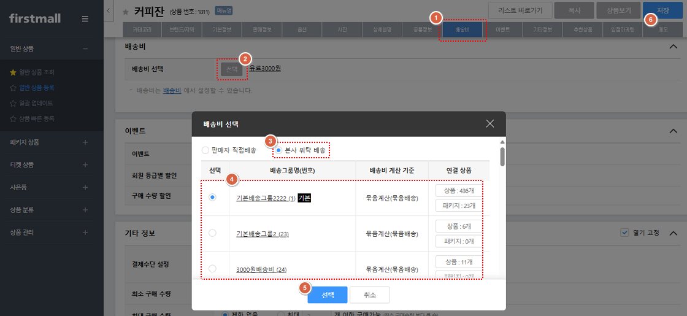Switch to the 공통정보 tab
This screenshot has height=316, width=687.
[x=422, y=30]
